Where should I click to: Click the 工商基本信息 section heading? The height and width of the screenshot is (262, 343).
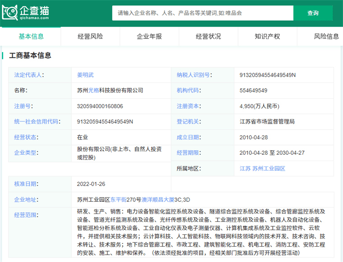[30, 56]
